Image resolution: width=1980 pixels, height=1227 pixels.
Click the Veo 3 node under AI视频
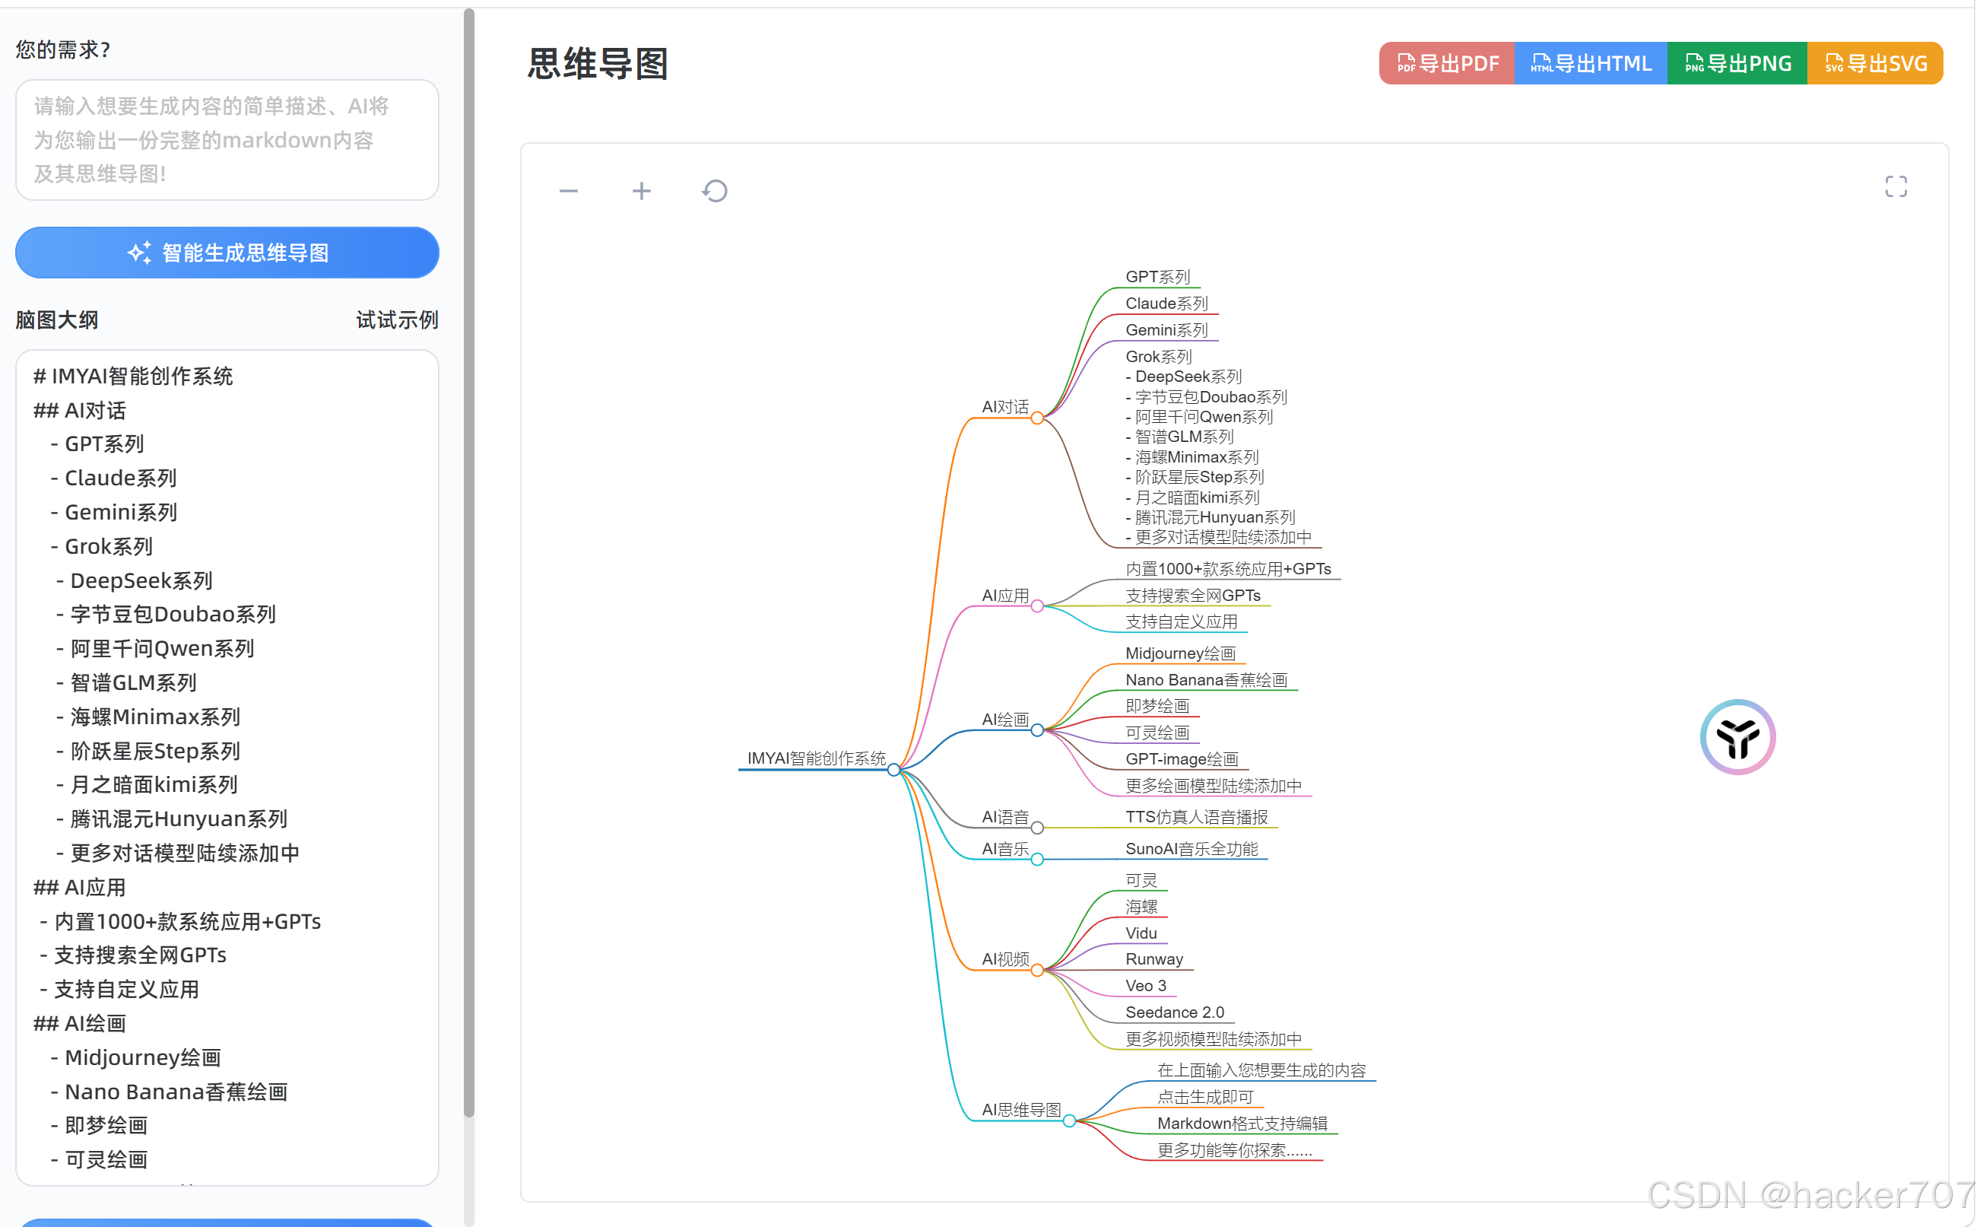point(1146,985)
